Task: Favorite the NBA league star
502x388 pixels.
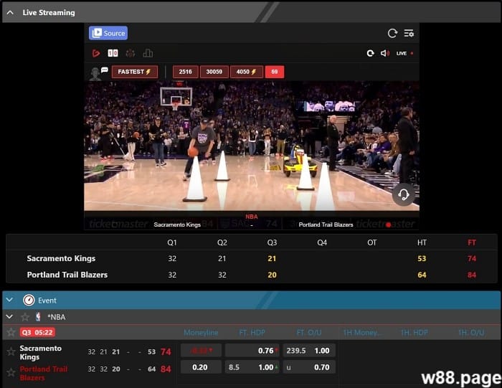Action: click(25, 317)
